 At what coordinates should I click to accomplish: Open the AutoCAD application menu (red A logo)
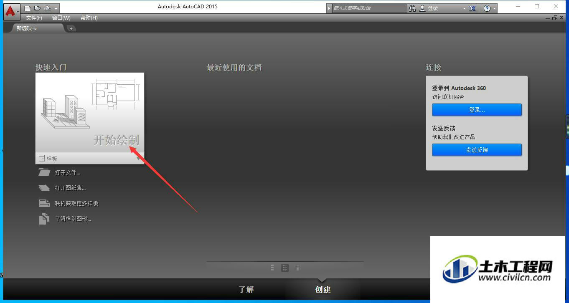pos(11,11)
